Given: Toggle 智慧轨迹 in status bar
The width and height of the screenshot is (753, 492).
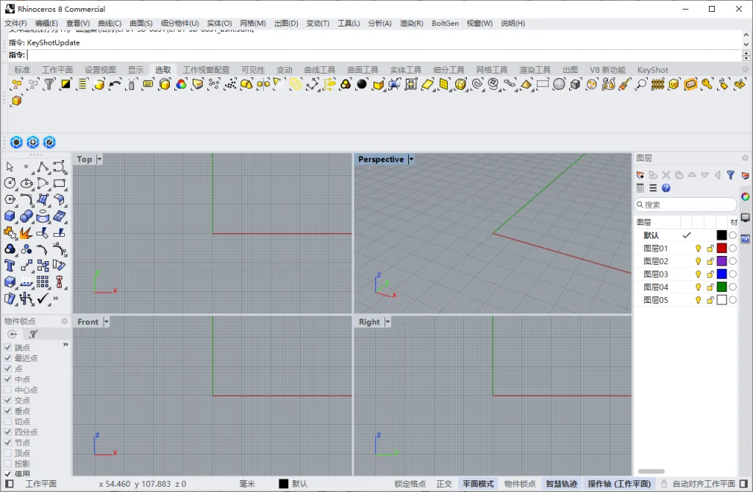Looking at the screenshot, I should 561,484.
